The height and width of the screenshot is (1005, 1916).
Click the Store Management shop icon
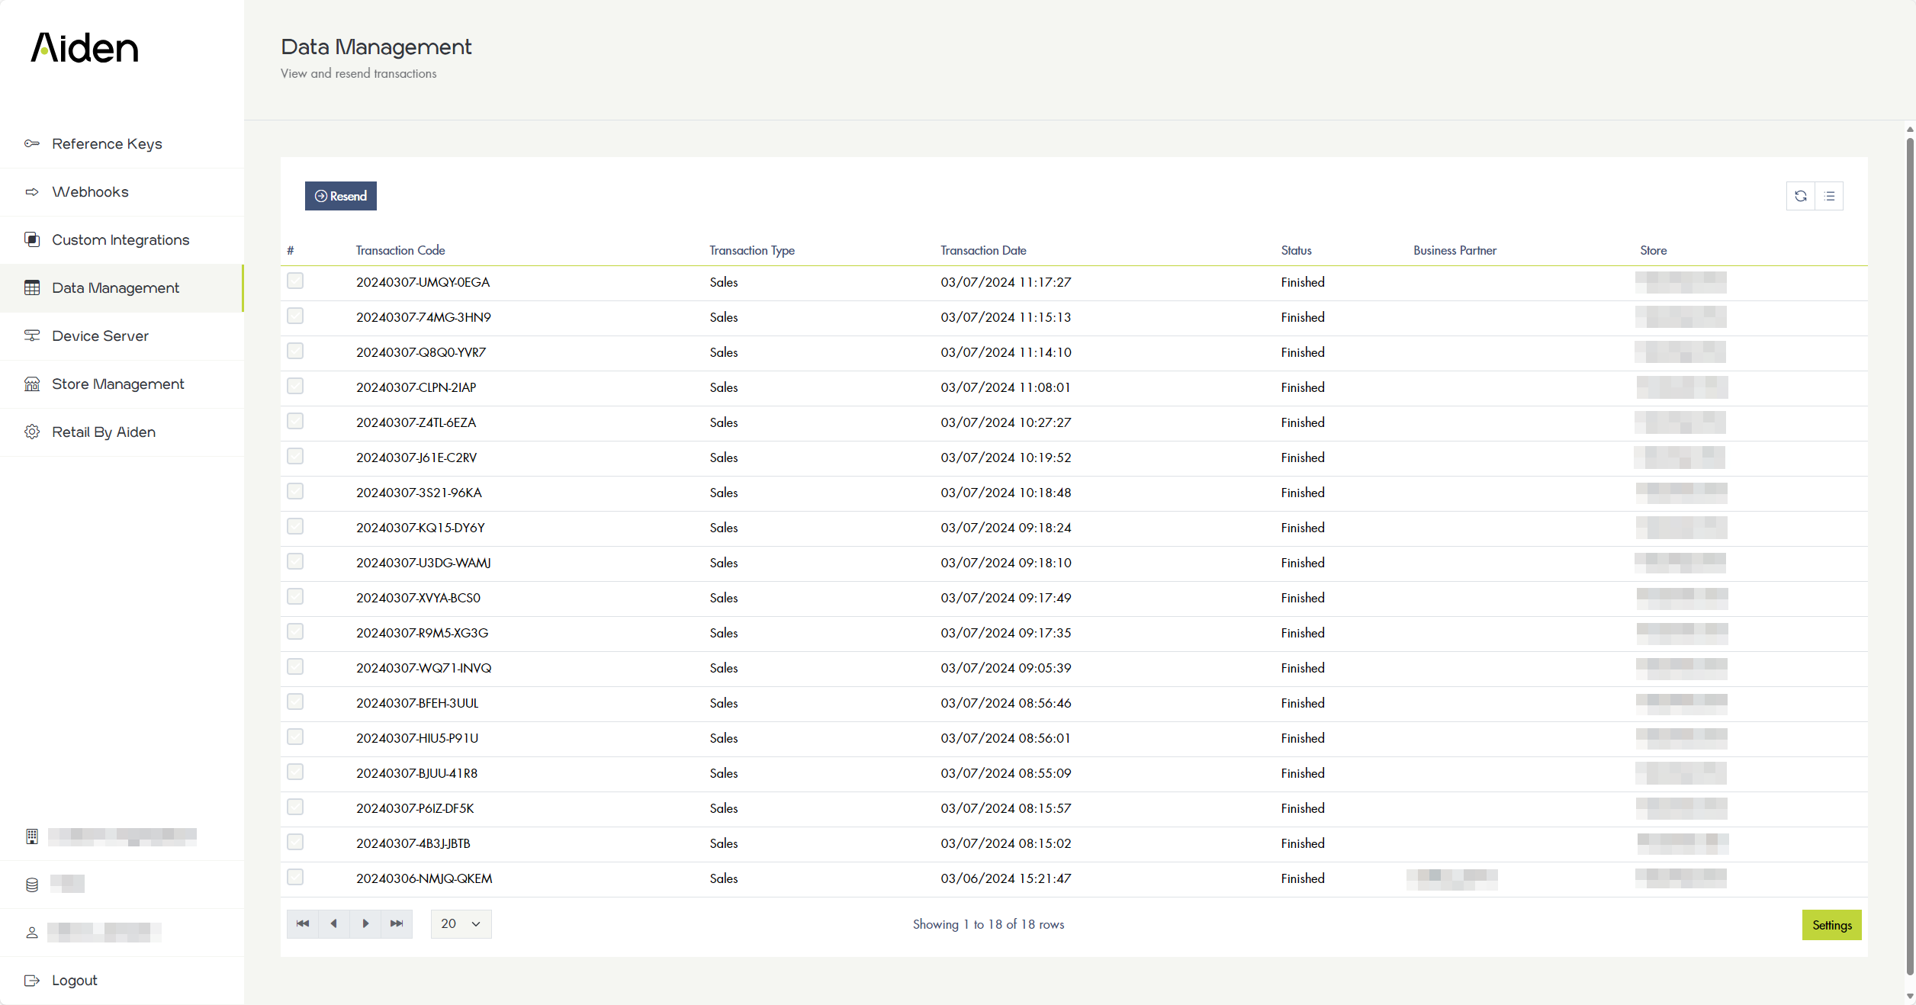[x=32, y=384]
